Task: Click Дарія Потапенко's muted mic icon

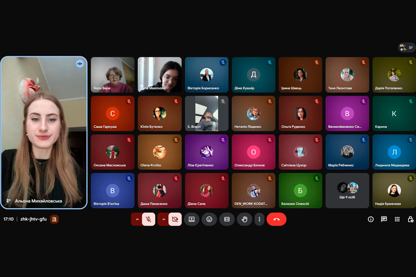Action: 411,63
